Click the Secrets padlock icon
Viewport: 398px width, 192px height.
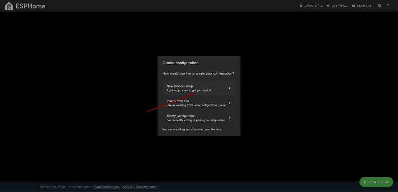(x=354, y=6)
